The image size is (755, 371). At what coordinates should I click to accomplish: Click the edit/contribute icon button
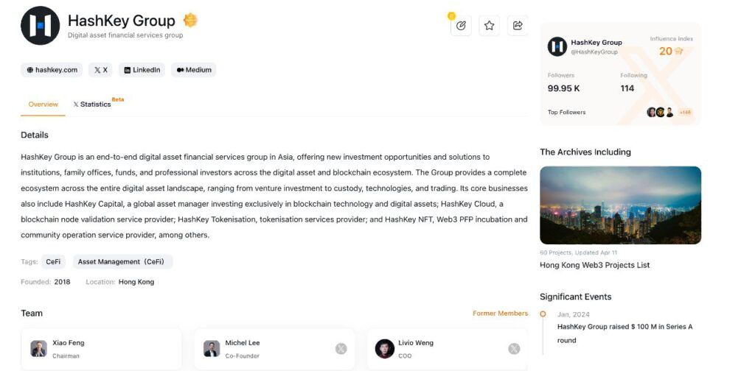coord(461,26)
